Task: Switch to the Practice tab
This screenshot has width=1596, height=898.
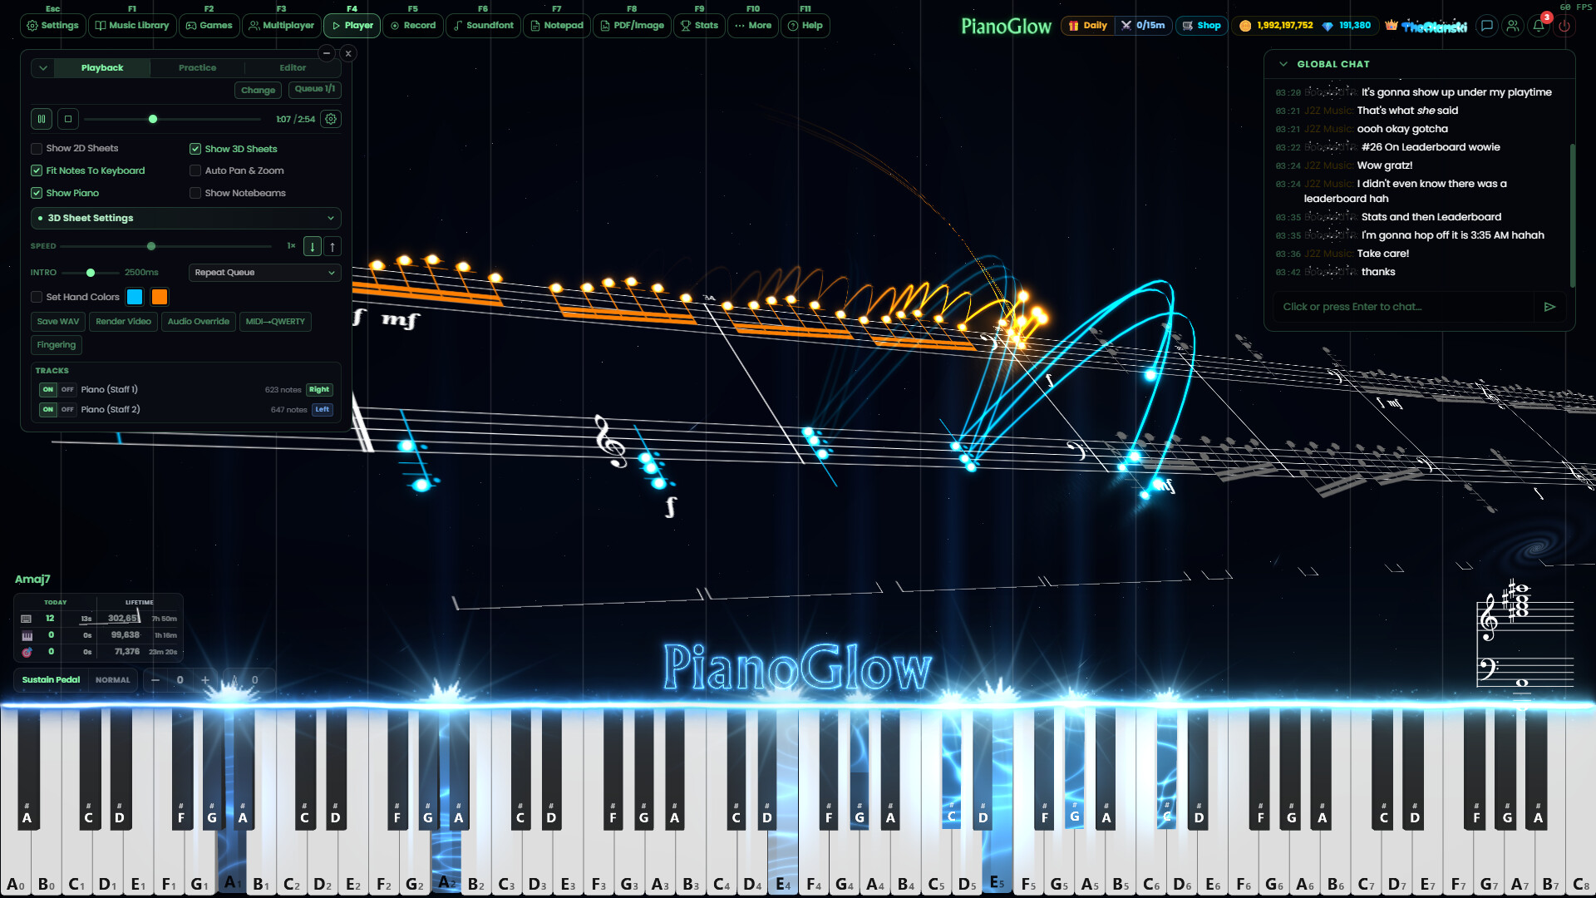Action: [x=197, y=68]
